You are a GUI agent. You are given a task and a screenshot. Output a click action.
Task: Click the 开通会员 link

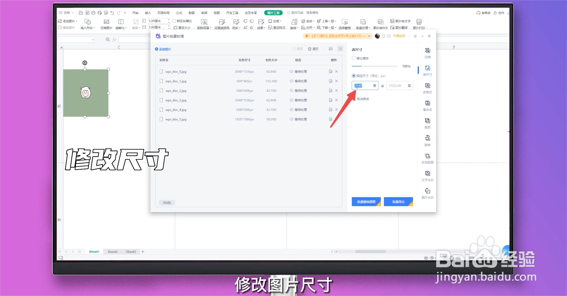pyautogui.click(x=399, y=36)
